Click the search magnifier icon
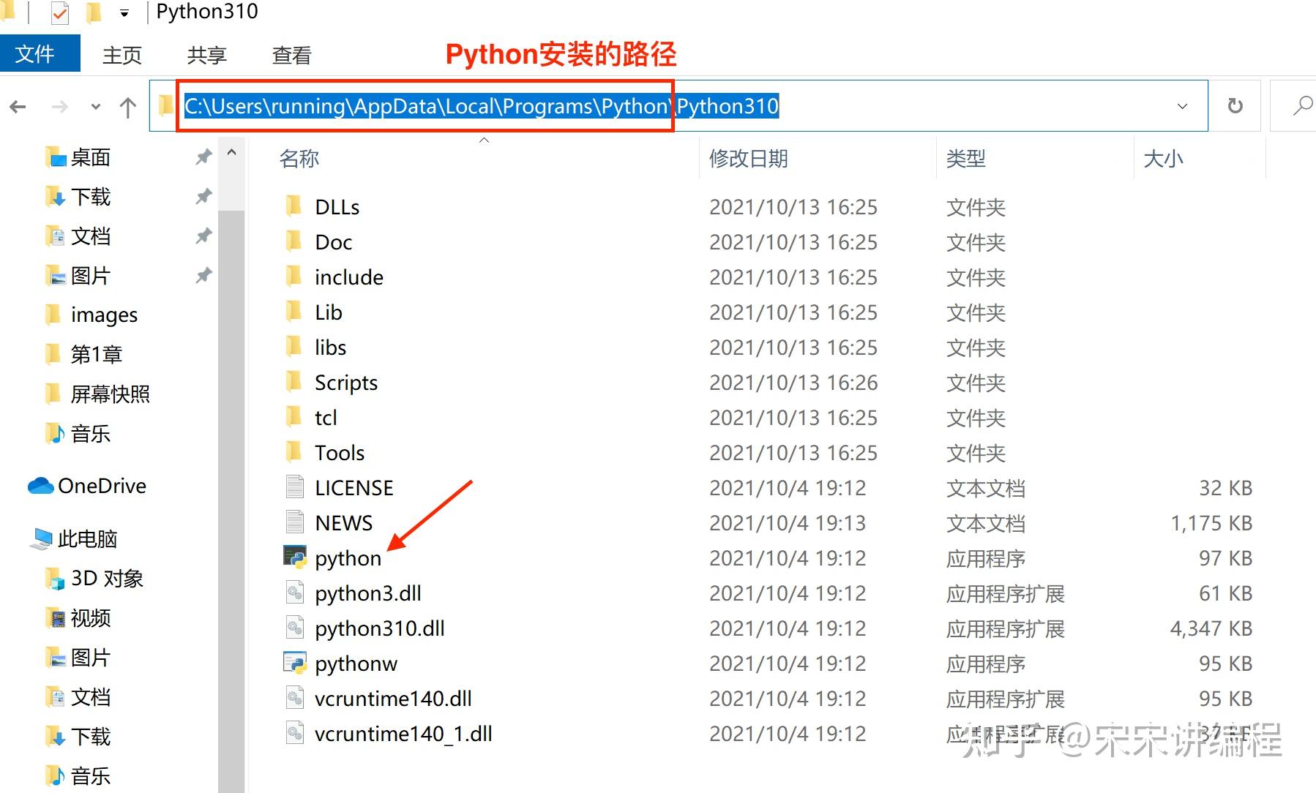 (x=1303, y=106)
